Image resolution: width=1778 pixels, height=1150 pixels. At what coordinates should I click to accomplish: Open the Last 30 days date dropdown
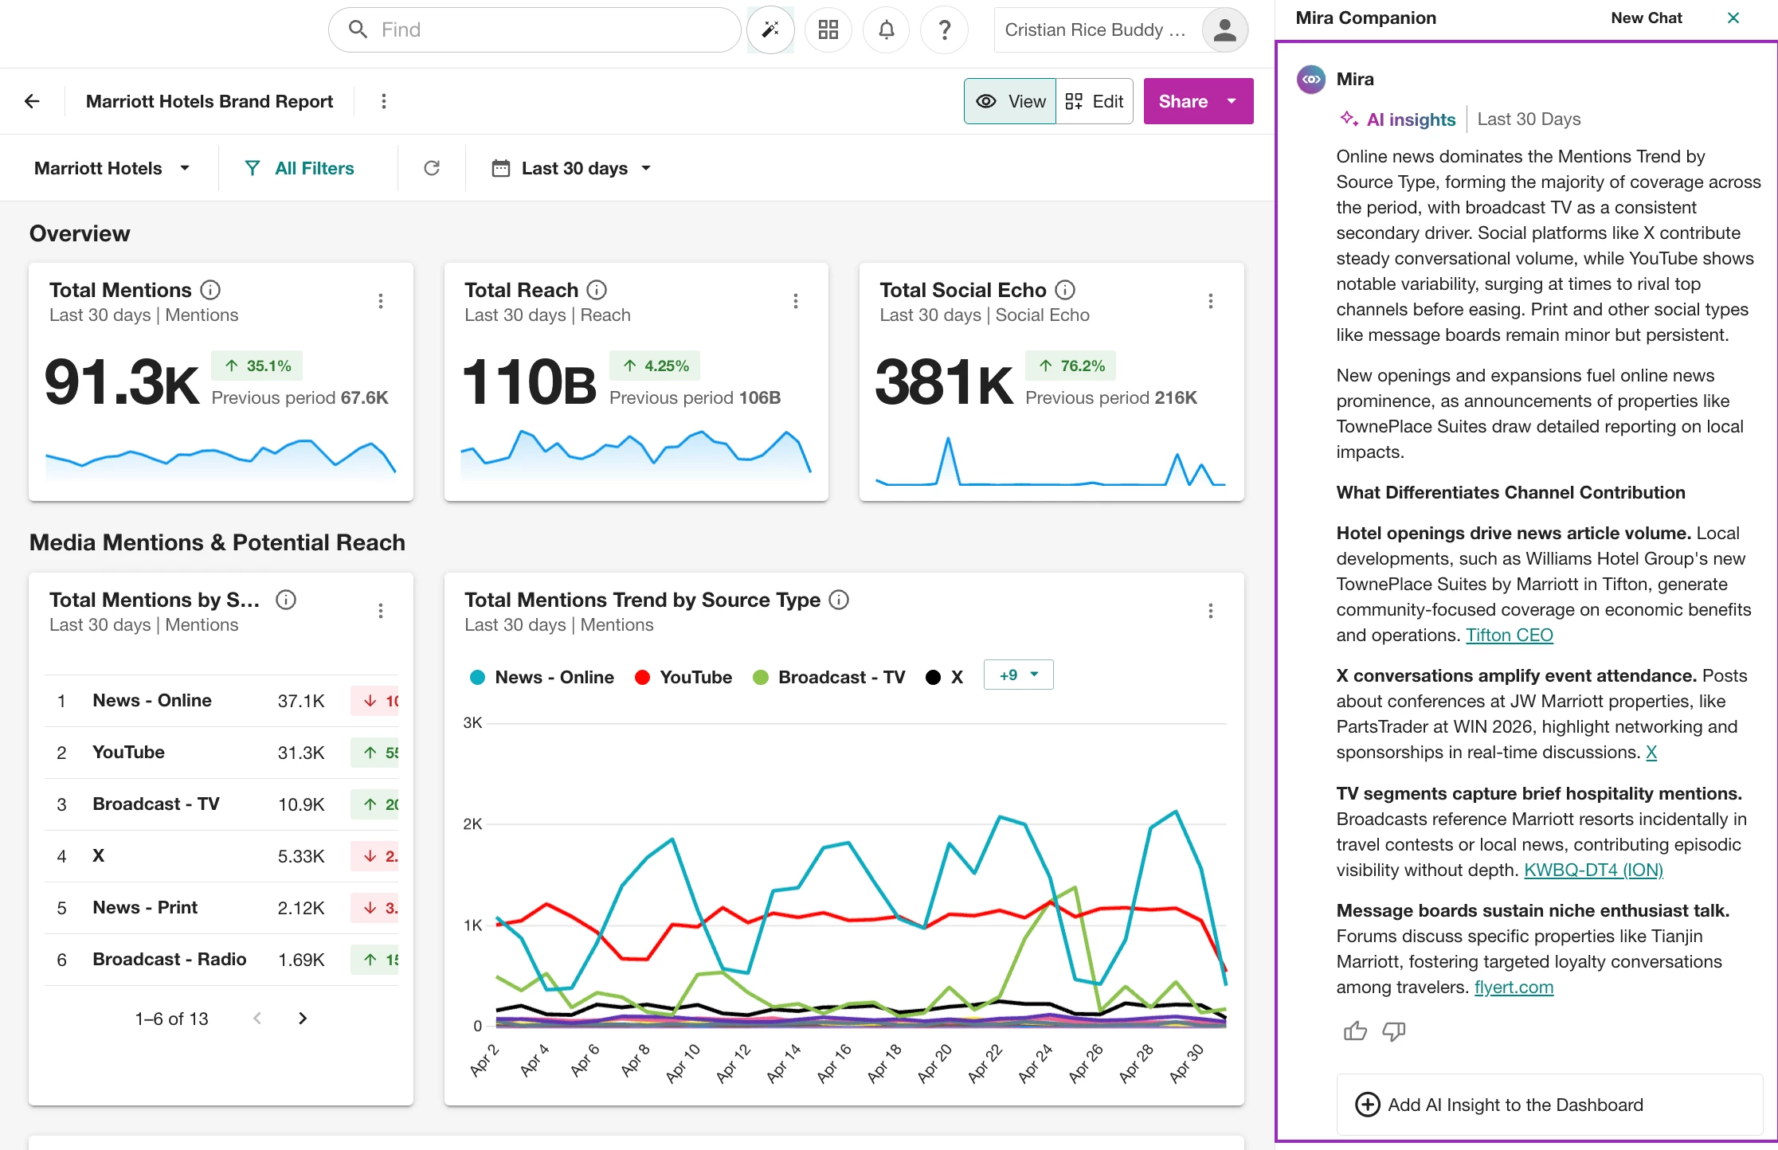point(572,168)
